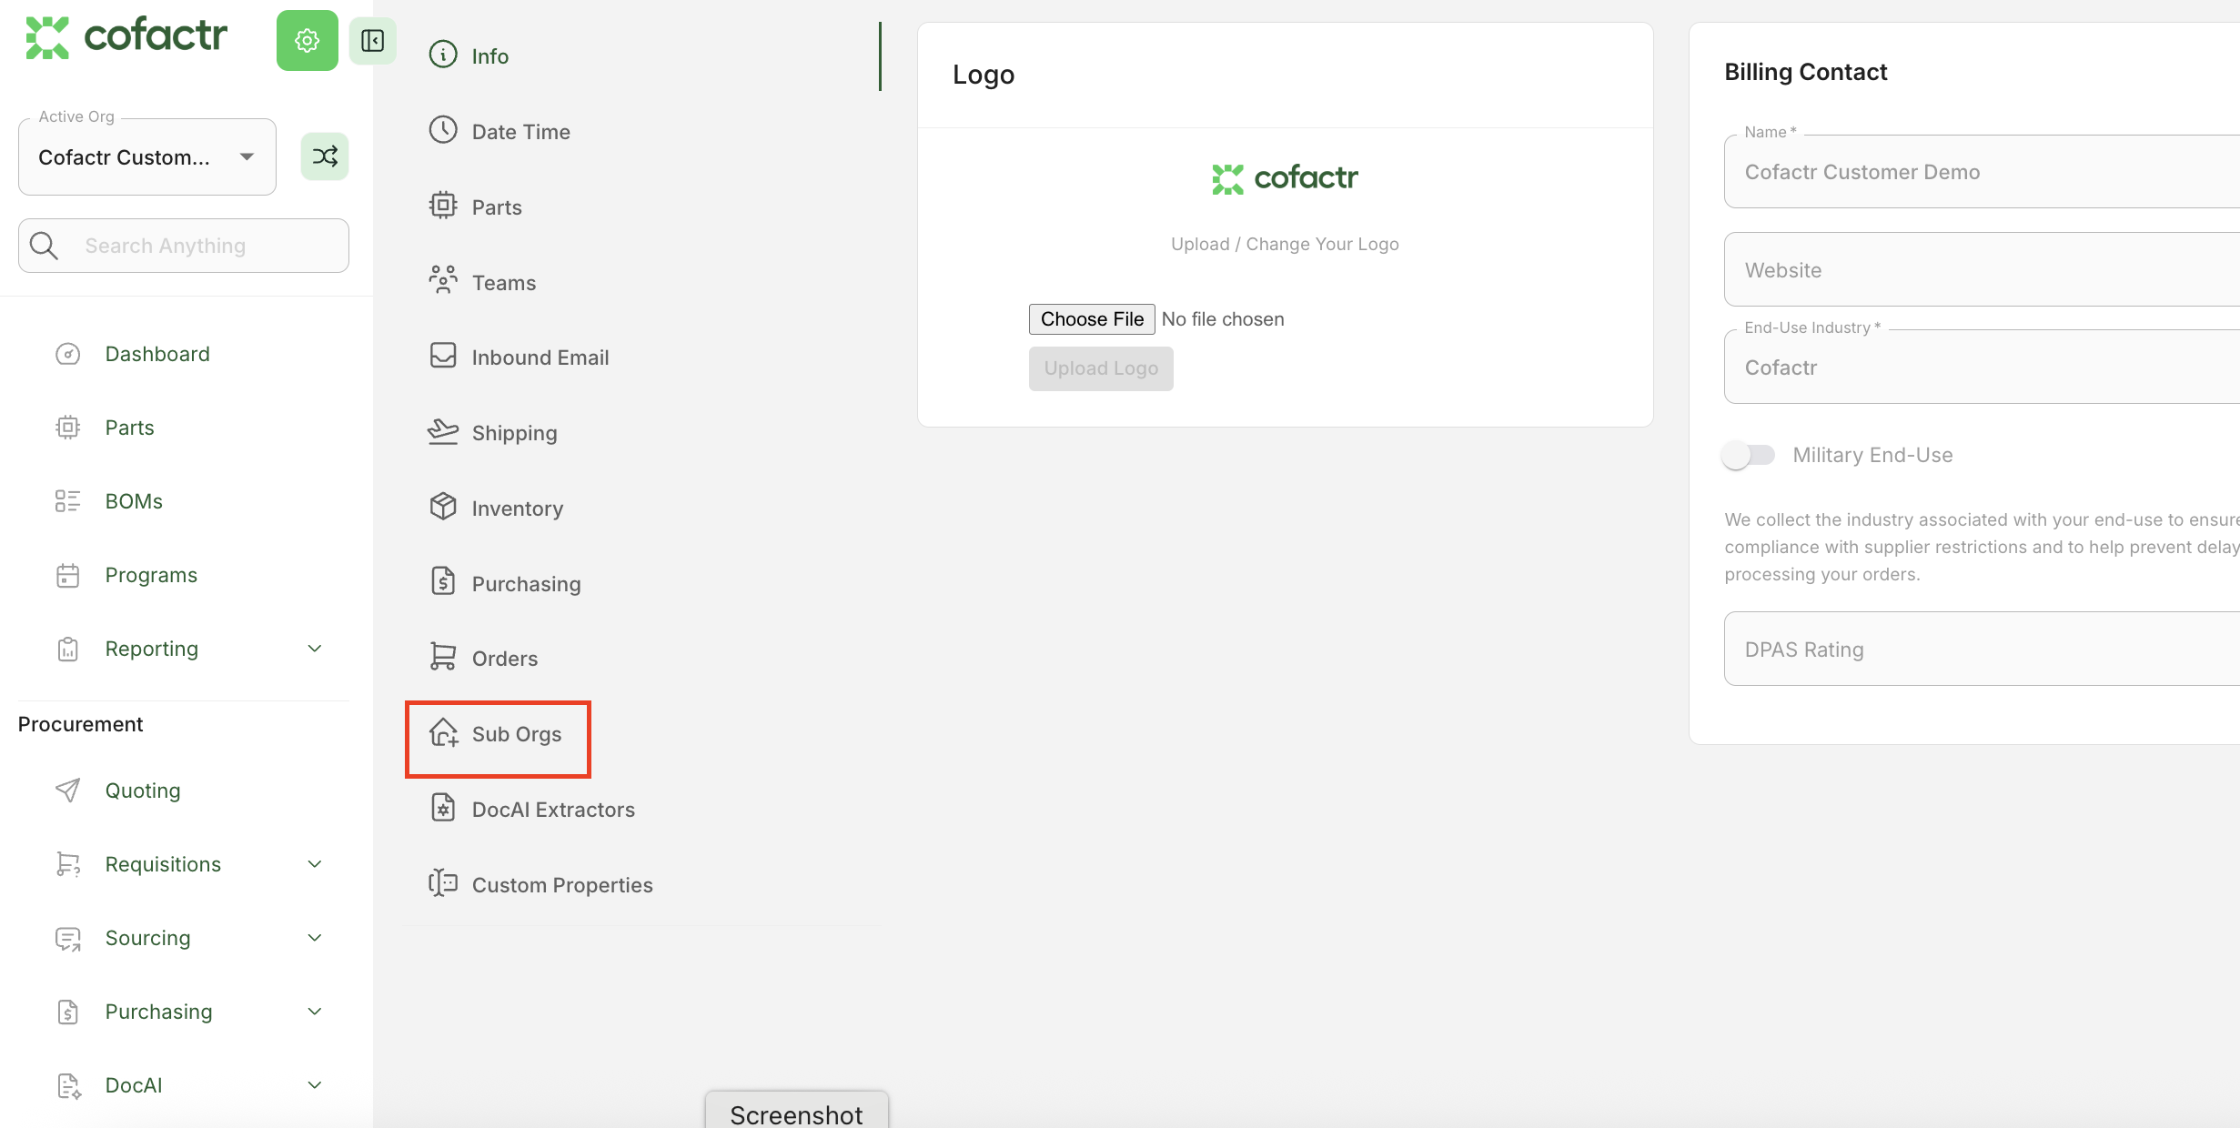Click the Upload Logo button
The image size is (2240, 1128).
click(x=1101, y=368)
